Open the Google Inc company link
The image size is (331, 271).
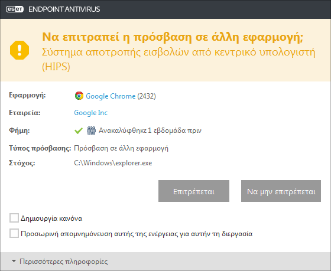91,113
